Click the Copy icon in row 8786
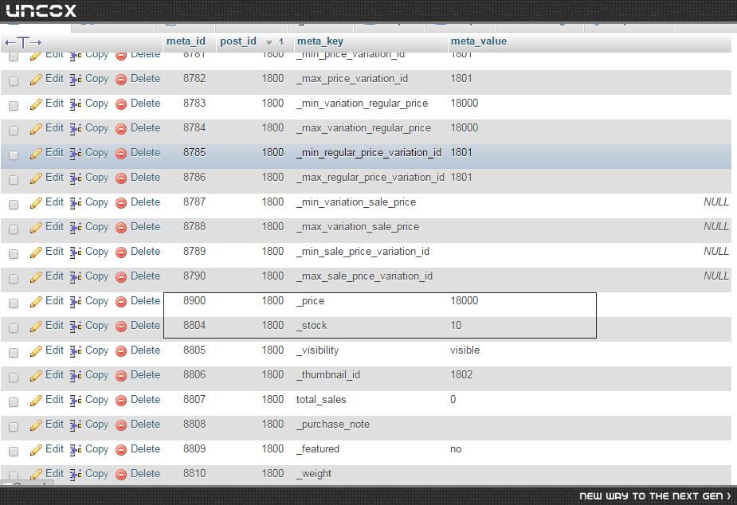The image size is (737, 505). [x=75, y=178]
